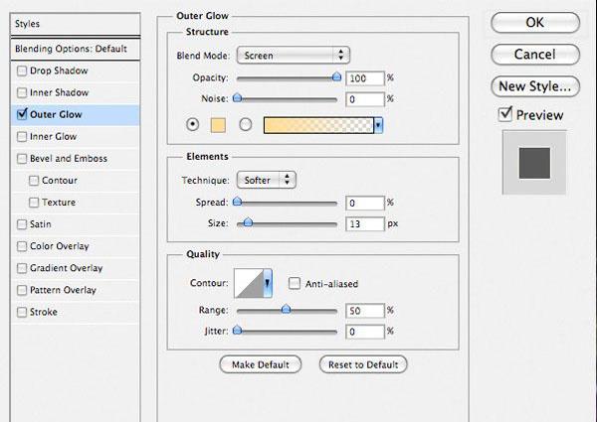Click the glow gradient preview bar
The image size is (597, 422).
318,125
